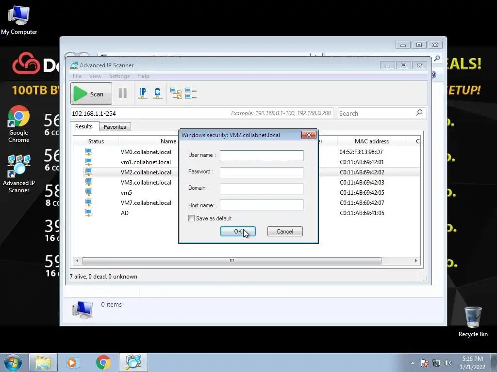Open My Computer desktop icon
Screen dimensions: 497x372
[x=19, y=19]
